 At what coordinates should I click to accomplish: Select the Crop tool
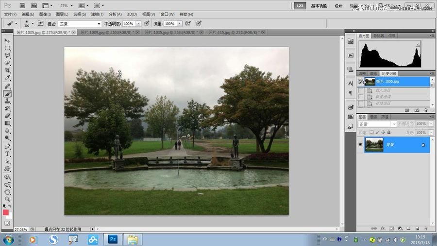7,70
